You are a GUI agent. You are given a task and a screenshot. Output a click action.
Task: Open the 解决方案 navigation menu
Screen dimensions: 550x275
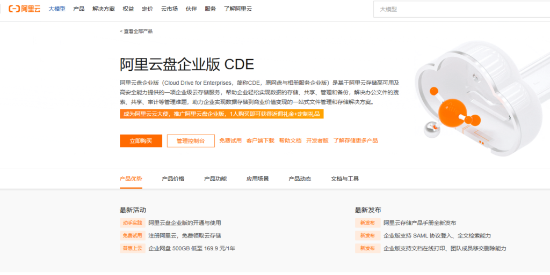(104, 9)
